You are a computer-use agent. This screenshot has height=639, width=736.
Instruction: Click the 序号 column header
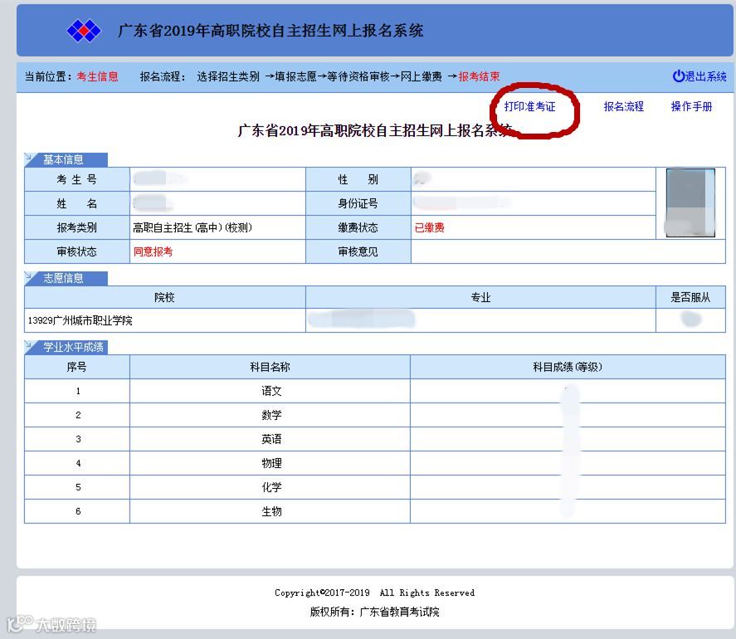(x=77, y=367)
